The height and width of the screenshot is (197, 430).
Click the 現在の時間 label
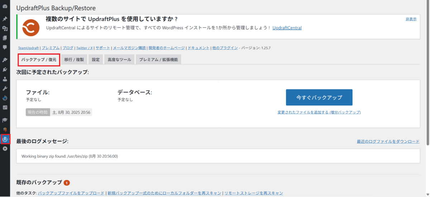38,112
